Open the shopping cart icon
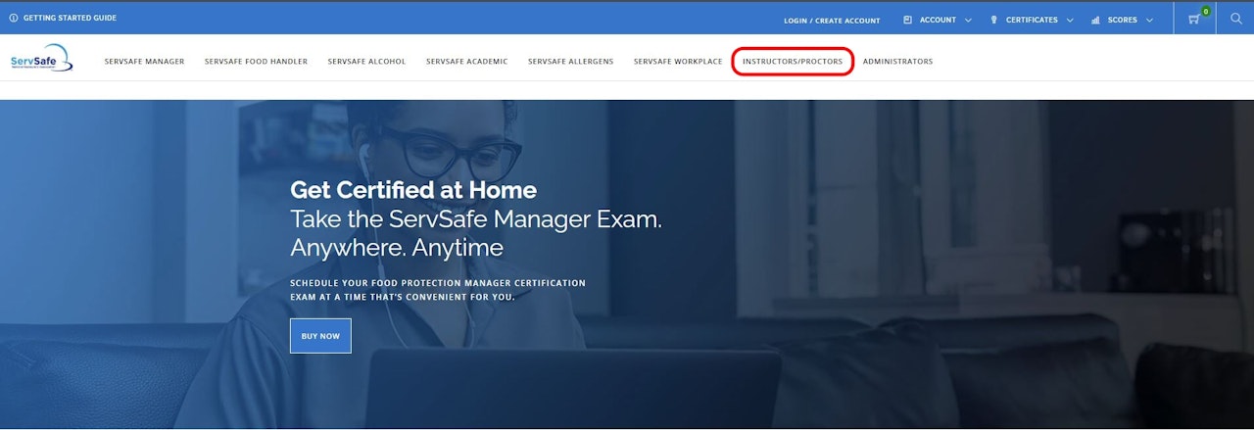This screenshot has height=430, width=1254. point(1193,20)
